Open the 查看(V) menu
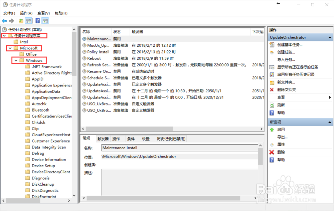This screenshot has height=211, width=334. 43,13
